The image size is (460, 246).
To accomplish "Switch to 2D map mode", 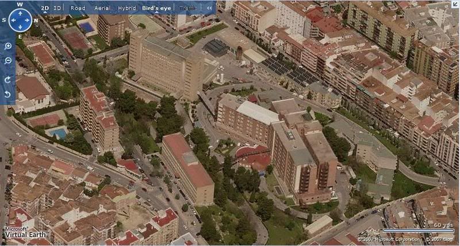I will coord(45,8).
